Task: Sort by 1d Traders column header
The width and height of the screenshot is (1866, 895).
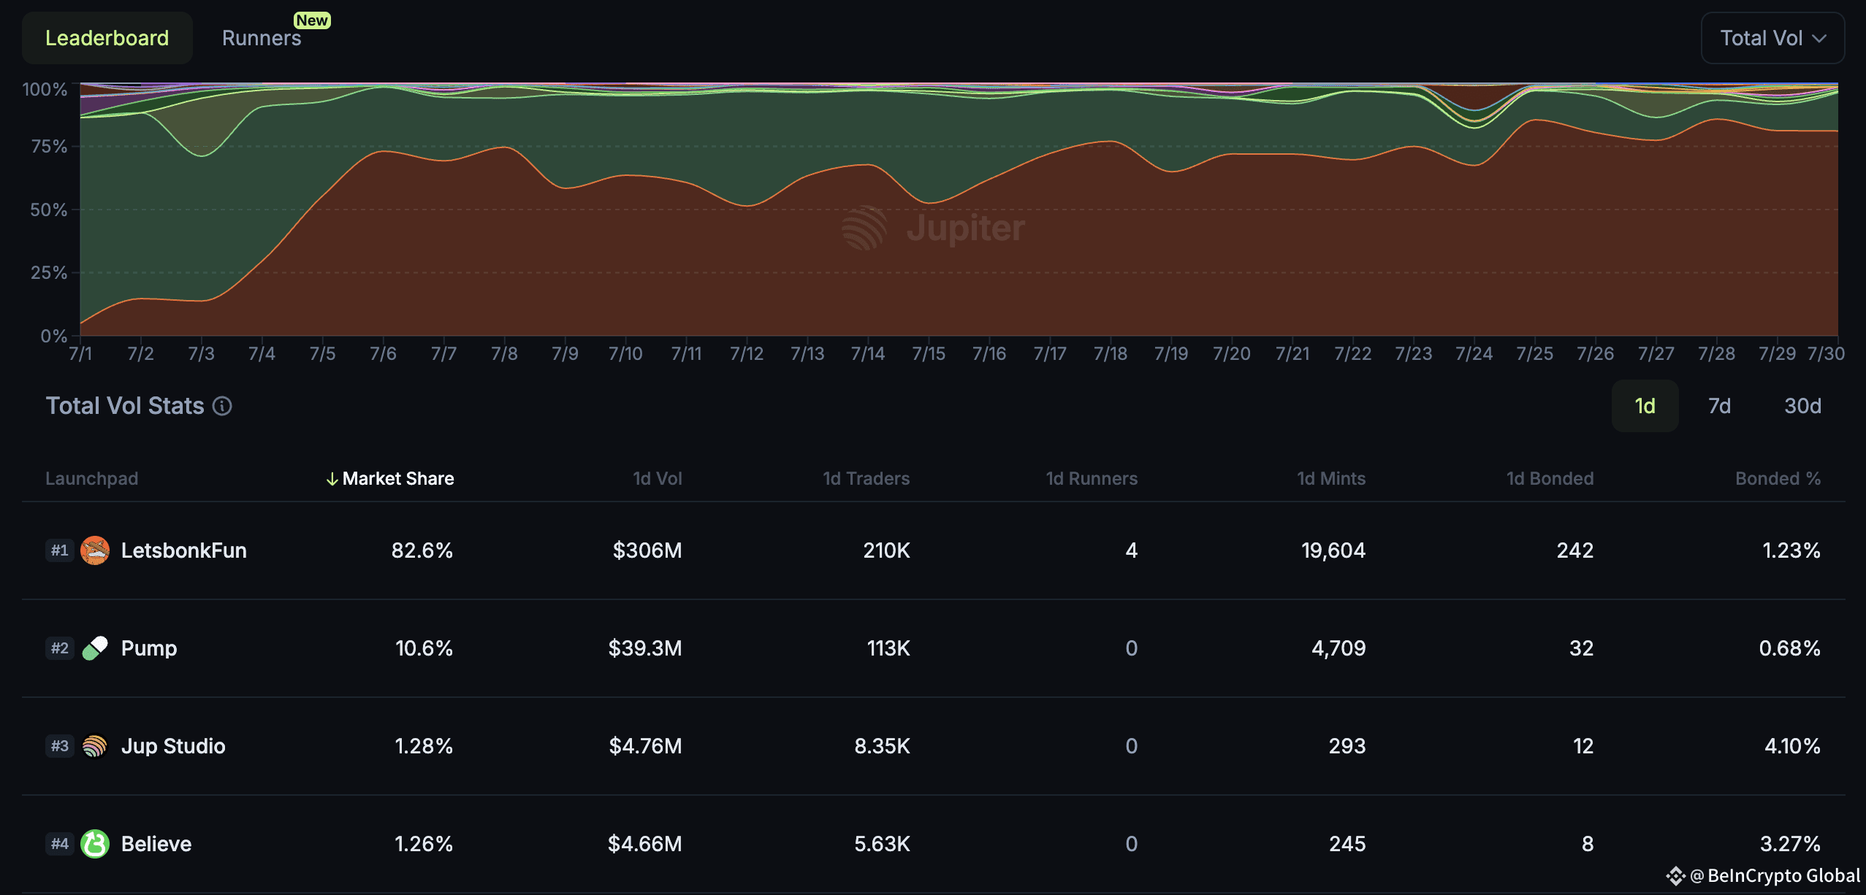Action: (866, 479)
